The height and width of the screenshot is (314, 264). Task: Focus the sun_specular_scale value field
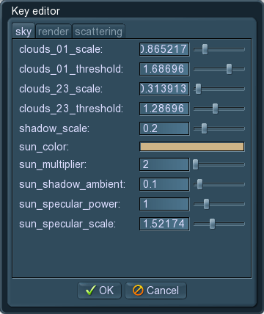tap(164, 224)
